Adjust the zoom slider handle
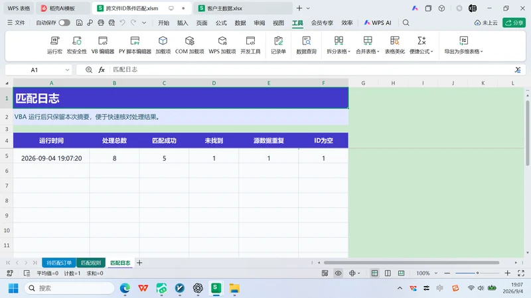The width and height of the screenshot is (531, 298). pos(477,273)
